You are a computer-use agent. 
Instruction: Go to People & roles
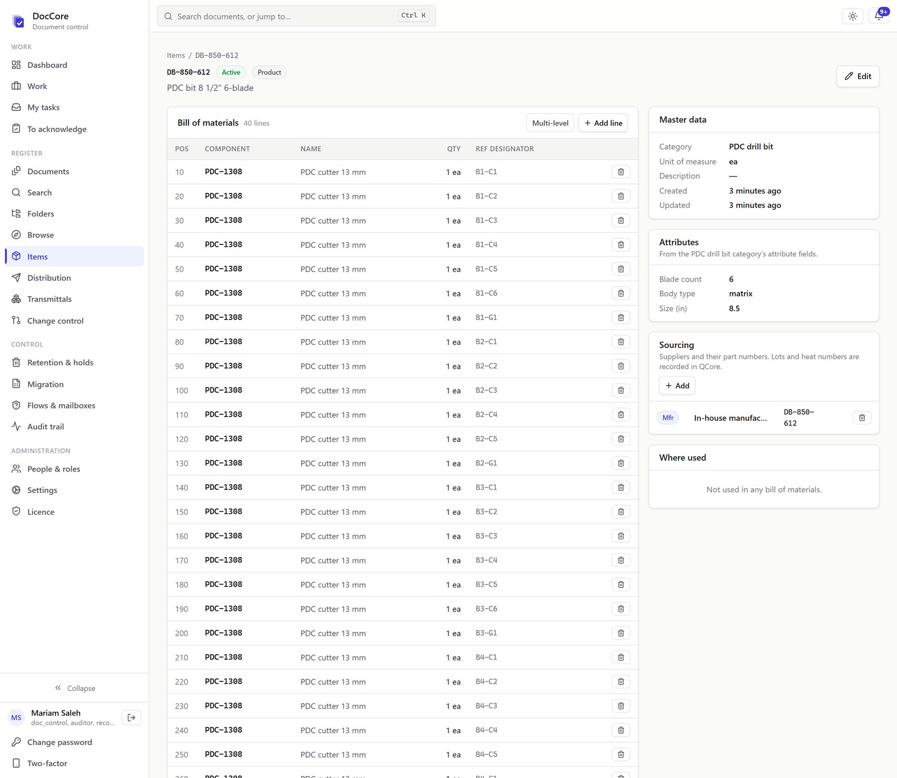(x=74, y=469)
